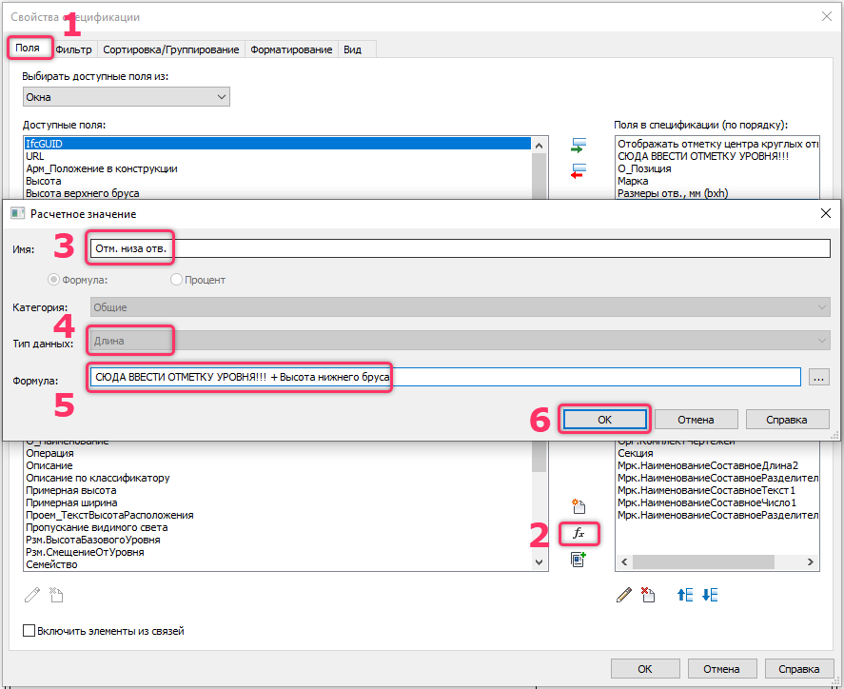
Task: Open the Окна category dropdown
Action: tap(127, 97)
